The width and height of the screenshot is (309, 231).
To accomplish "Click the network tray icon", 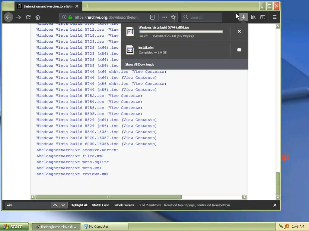I will click(281, 226).
